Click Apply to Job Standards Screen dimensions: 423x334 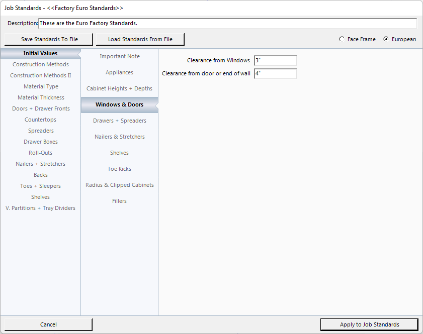[369, 324]
